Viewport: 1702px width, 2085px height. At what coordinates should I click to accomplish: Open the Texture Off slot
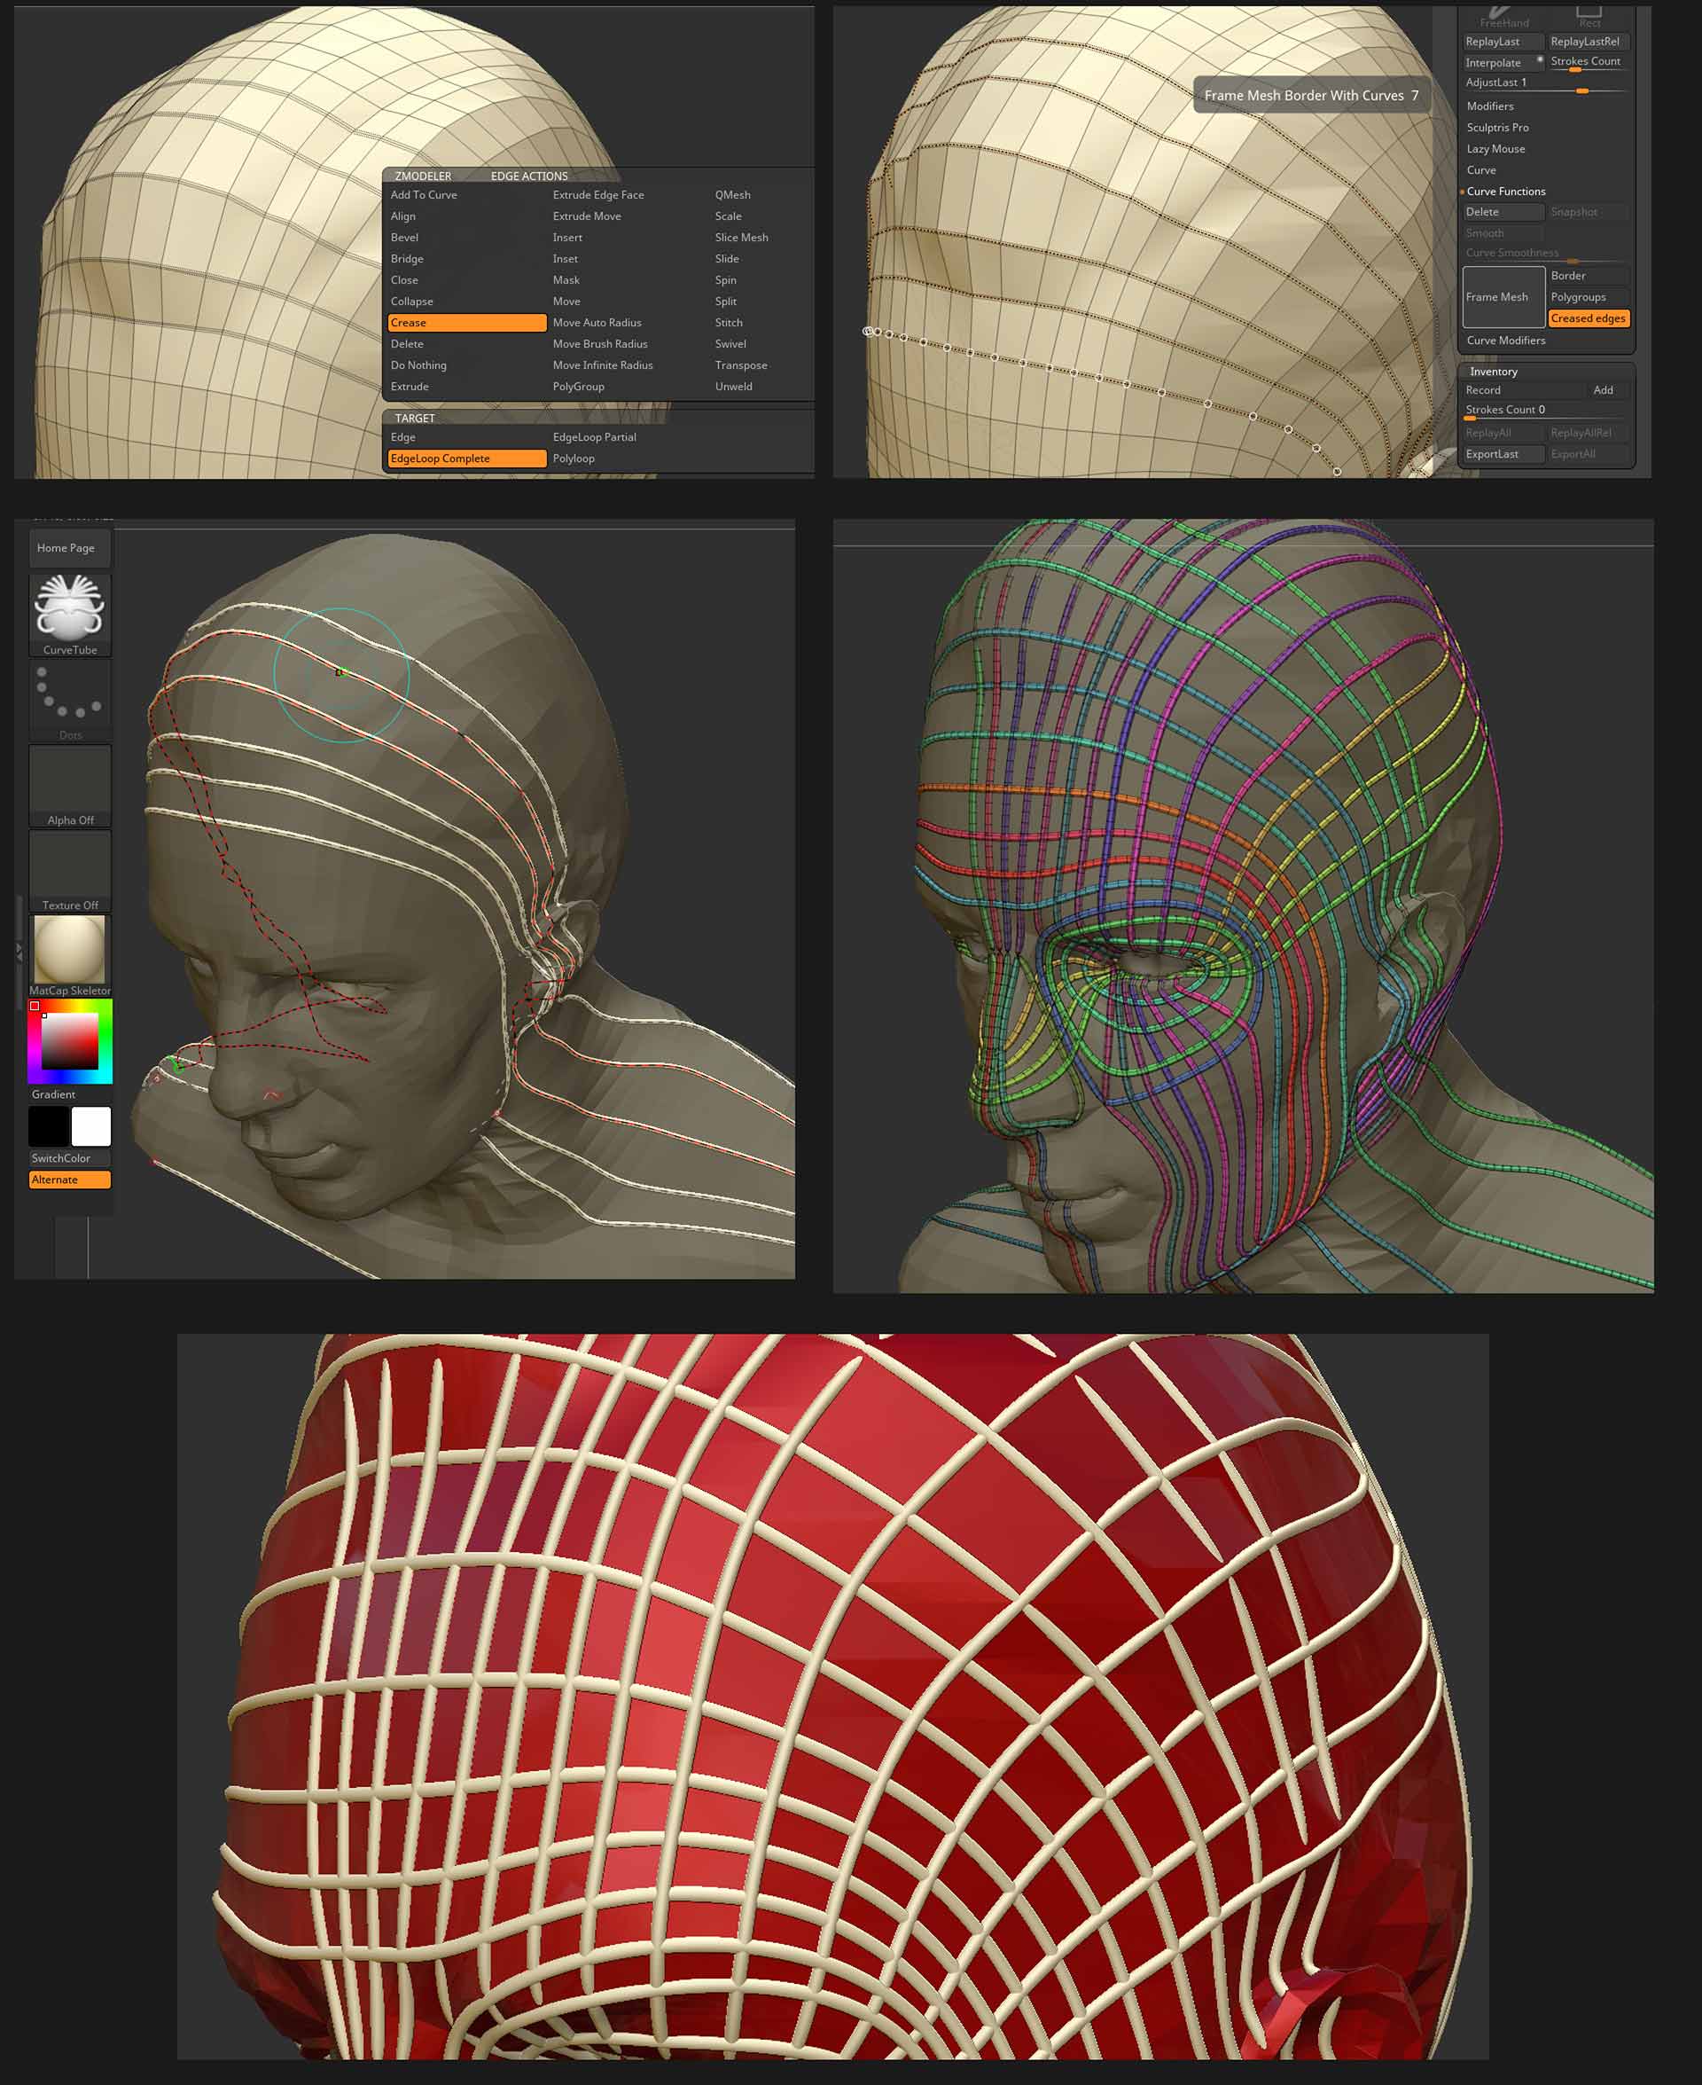click(70, 871)
